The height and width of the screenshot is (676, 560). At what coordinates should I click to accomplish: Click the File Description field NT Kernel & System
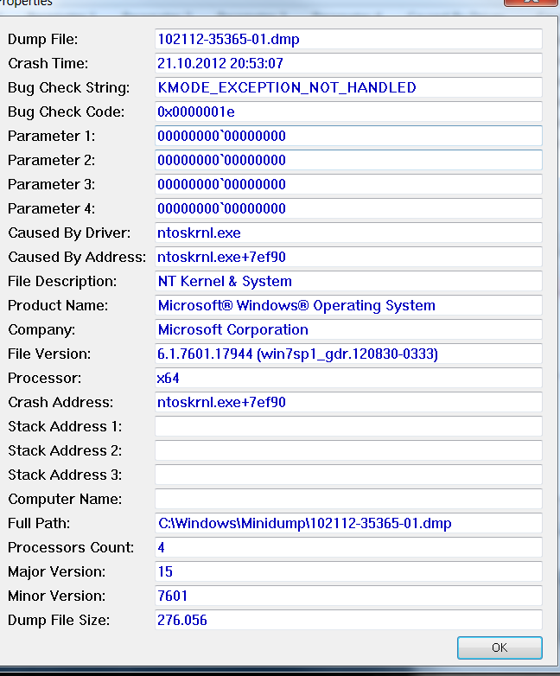pos(348,281)
